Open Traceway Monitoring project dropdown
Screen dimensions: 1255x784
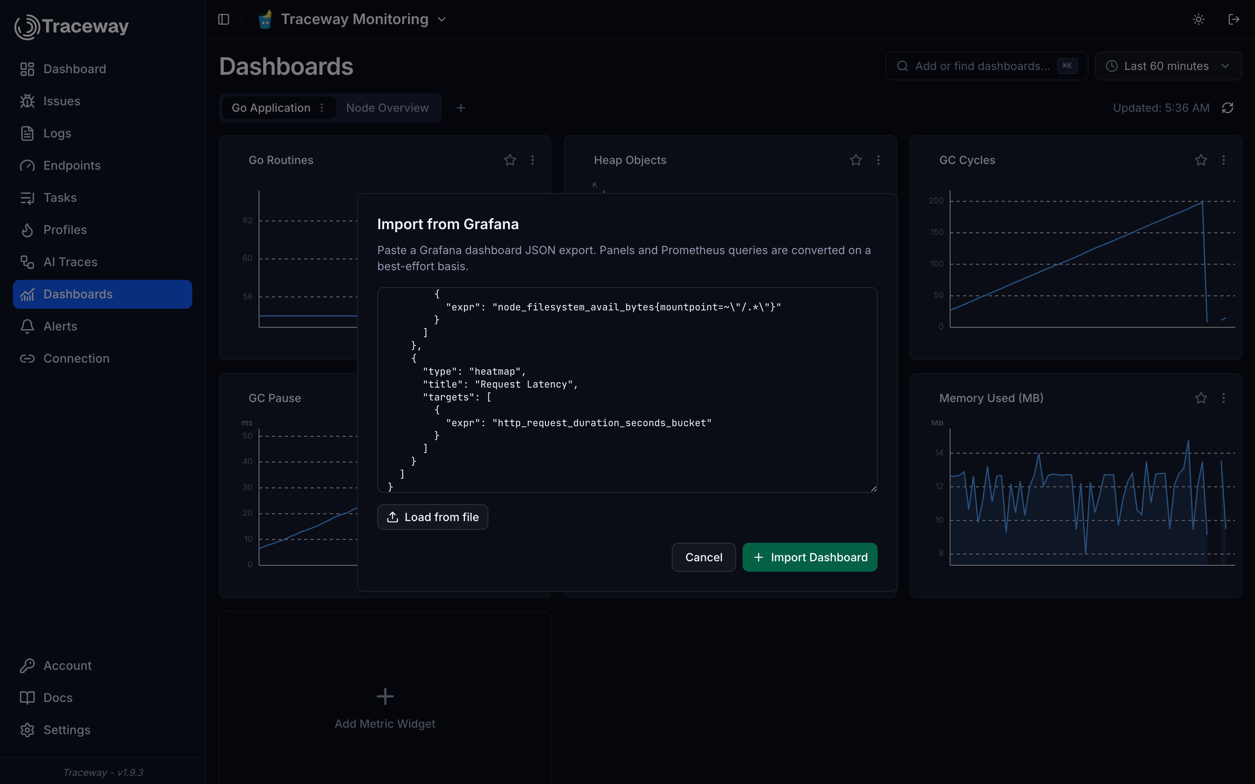(x=352, y=19)
